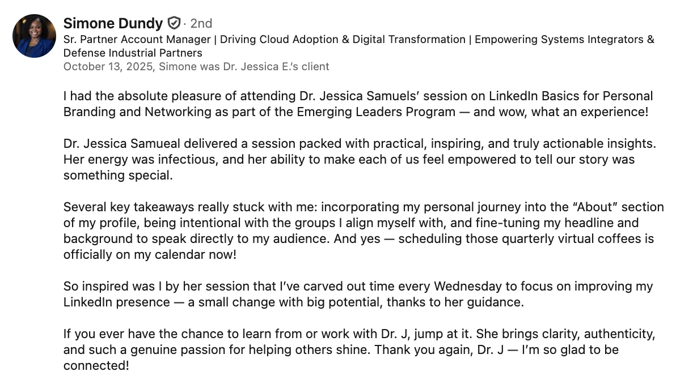Click the paragraph starting 'Dr. Jessica Samueal delivered'

coord(360,159)
